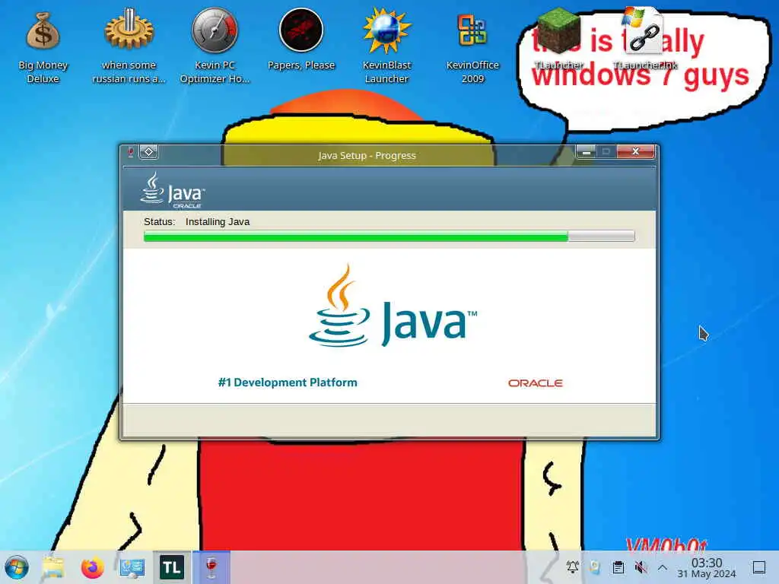The height and width of the screenshot is (584, 779).
Task: Click the Java Oracle logo in the header
Action: [x=173, y=189]
